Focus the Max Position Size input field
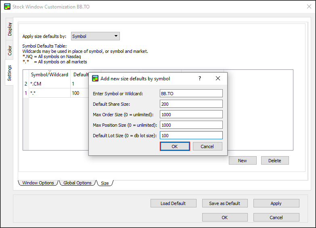Screen dimensions: 316x228 (191, 125)
